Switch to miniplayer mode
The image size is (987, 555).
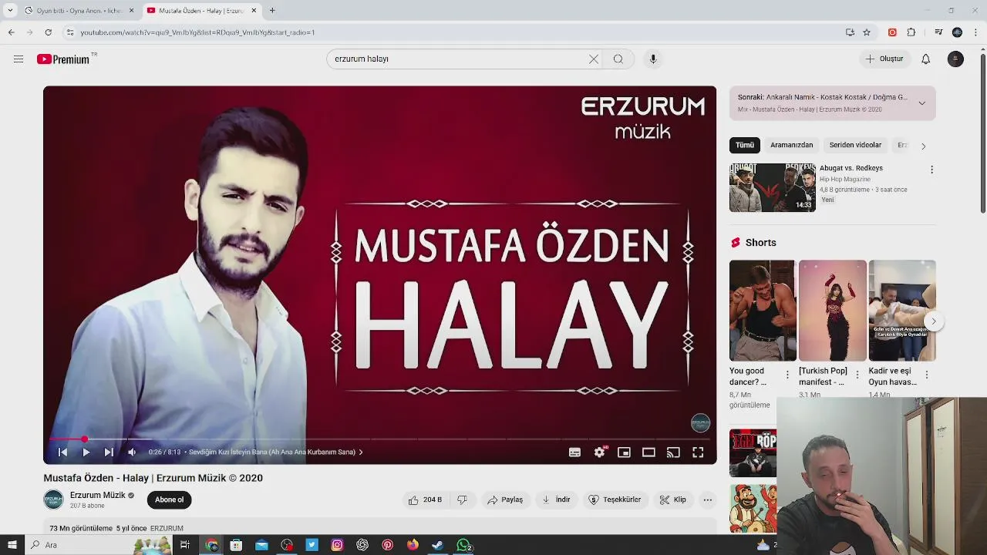pos(624,452)
